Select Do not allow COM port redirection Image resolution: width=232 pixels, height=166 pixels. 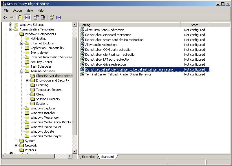coord(109,50)
